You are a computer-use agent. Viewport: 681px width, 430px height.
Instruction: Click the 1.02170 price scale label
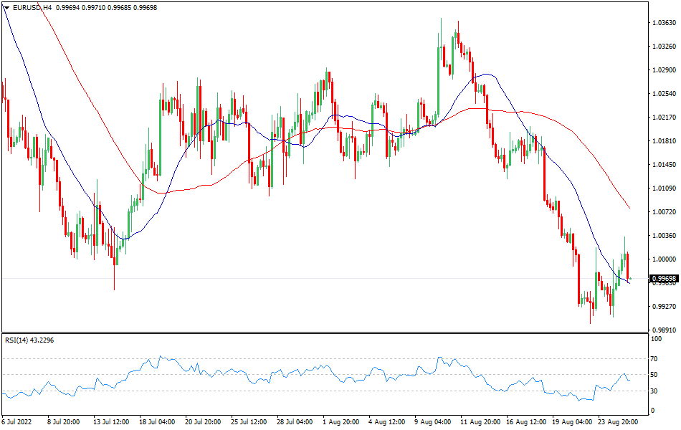click(x=663, y=118)
